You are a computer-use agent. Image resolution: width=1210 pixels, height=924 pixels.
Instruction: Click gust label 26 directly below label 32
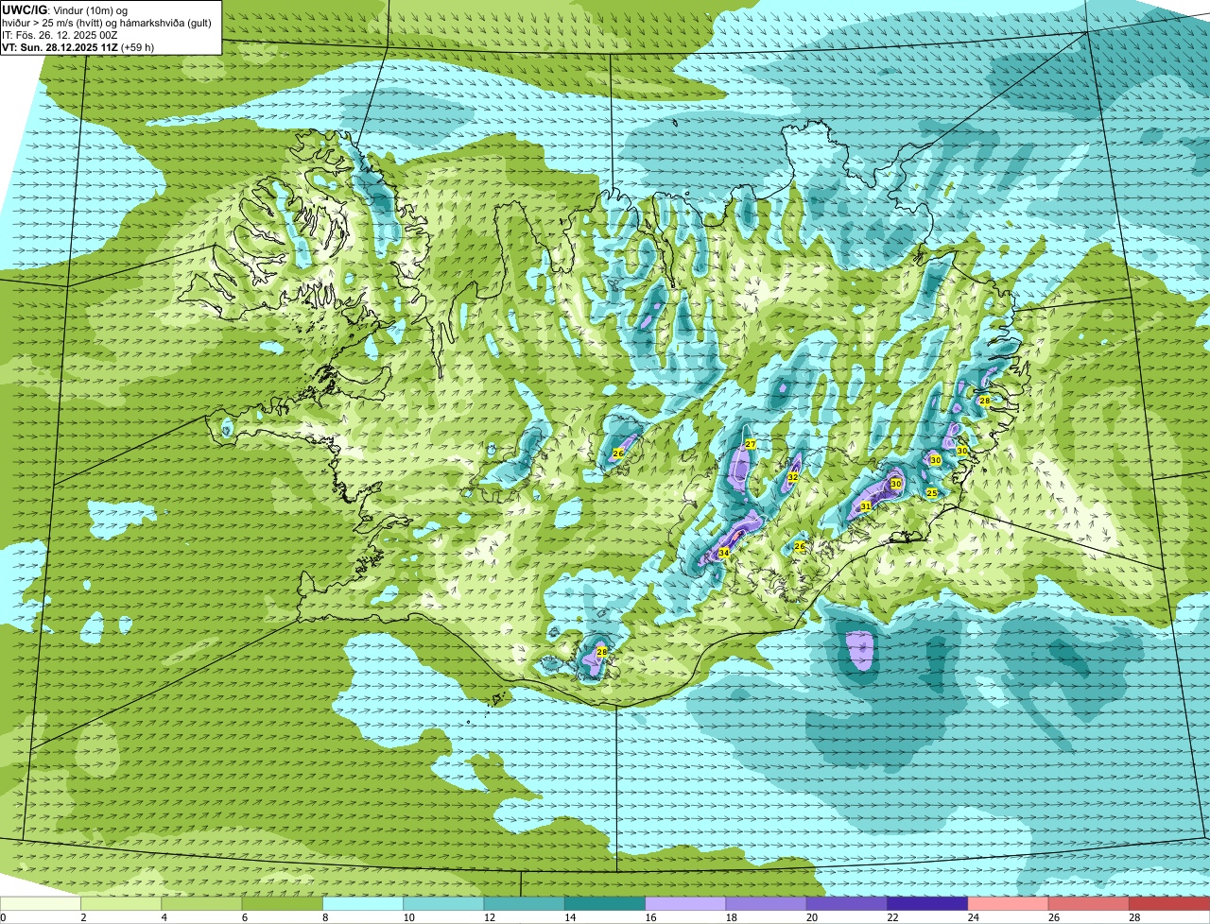pos(799,546)
